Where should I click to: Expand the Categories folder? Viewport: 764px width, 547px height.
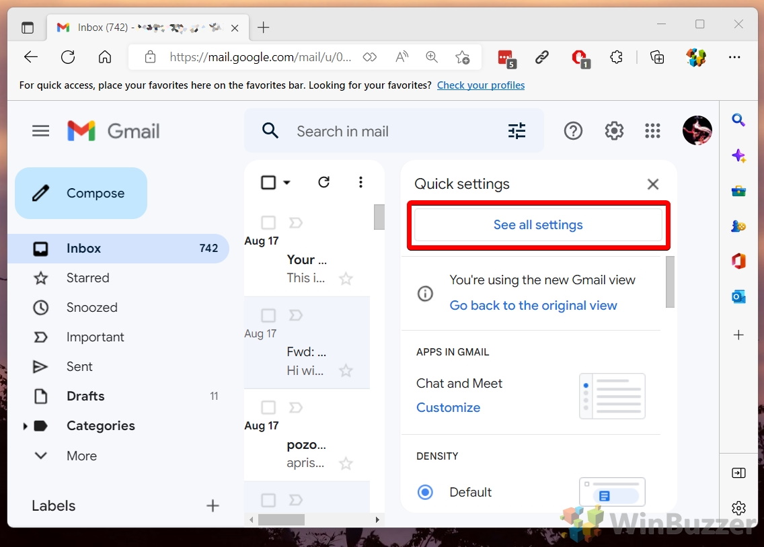pyautogui.click(x=25, y=426)
